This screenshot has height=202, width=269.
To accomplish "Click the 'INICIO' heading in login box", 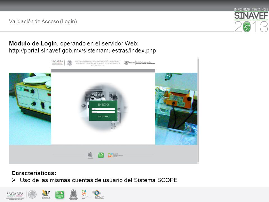I will point(103,105).
